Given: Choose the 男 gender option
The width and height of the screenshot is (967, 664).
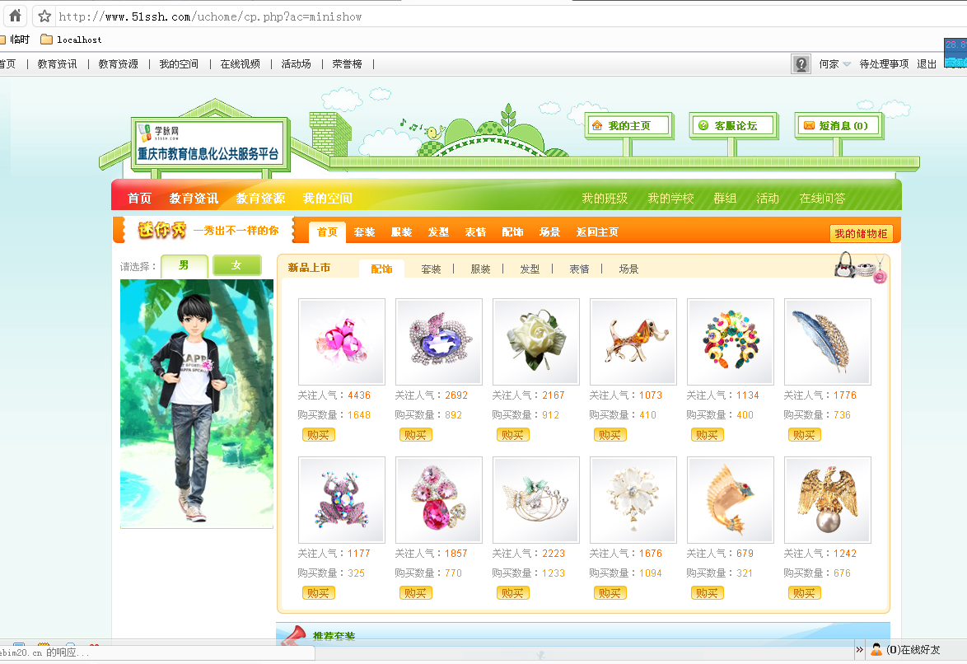Looking at the screenshot, I should [x=184, y=265].
